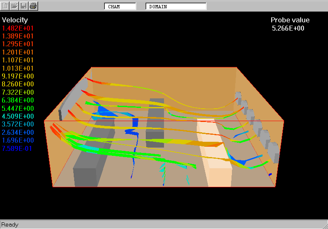Select the probe reading 5.266E+00
Screen dimensions: 328x229
[288, 28]
